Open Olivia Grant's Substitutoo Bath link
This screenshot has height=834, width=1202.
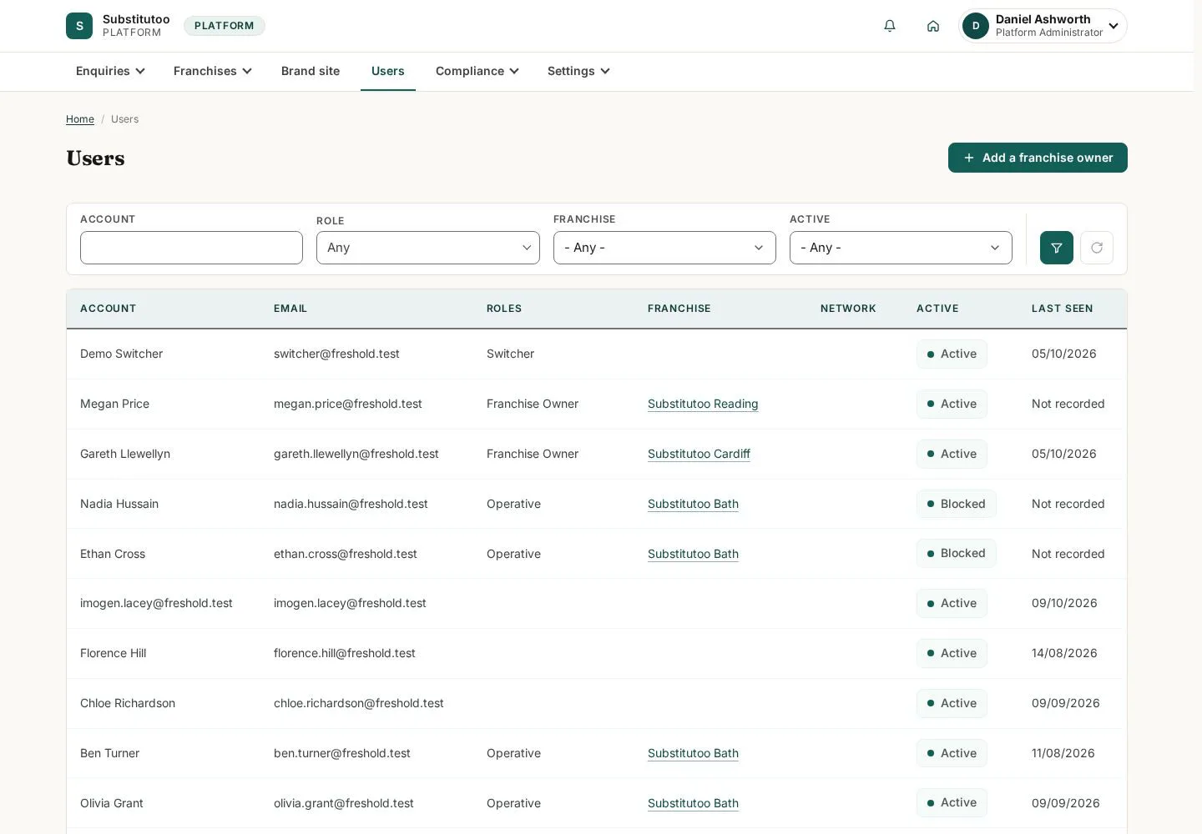(693, 803)
